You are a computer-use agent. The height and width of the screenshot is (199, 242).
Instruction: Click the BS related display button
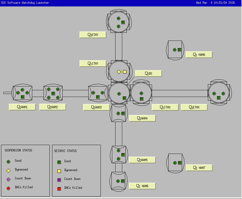pos(149,74)
